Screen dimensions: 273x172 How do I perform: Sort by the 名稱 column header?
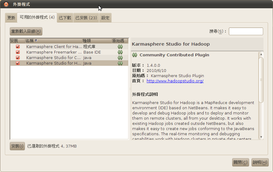coord(54,41)
